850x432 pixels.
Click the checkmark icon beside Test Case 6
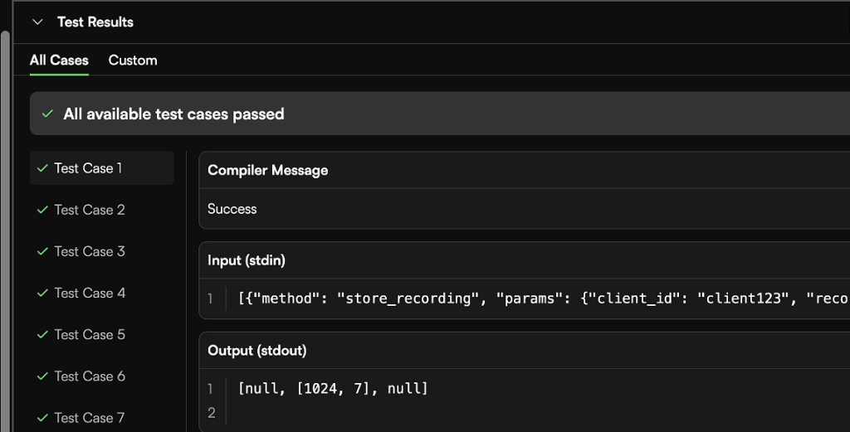[x=42, y=376]
